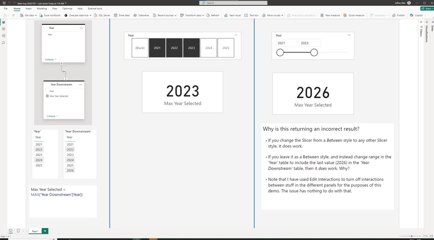The width and height of the screenshot is (434, 240).
Task: Open Transform data dropdown
Action: (192, 16)
